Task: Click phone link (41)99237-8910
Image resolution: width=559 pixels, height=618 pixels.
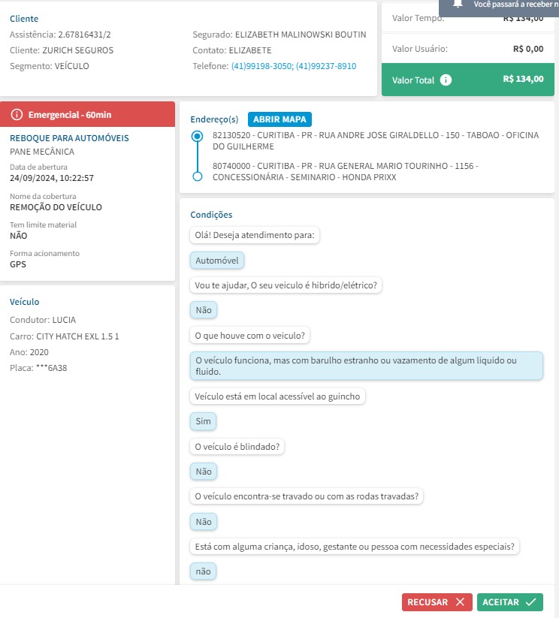Action: coord(326,66)
